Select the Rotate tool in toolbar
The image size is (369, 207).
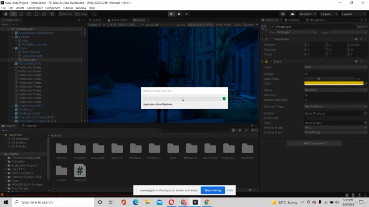21,14
